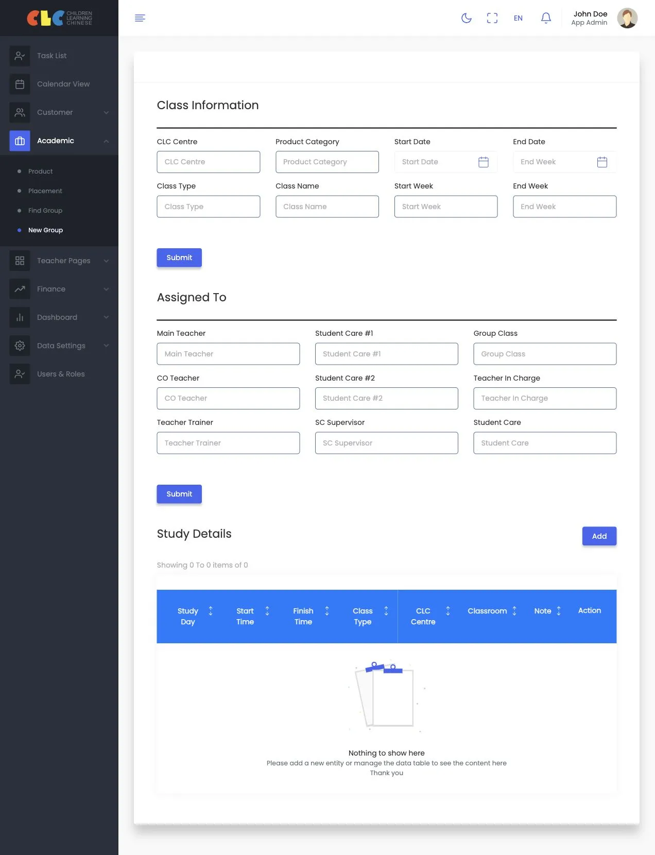Open the CLC Centre field
This screenshot has height=855, width=655.
click(208, 162)
